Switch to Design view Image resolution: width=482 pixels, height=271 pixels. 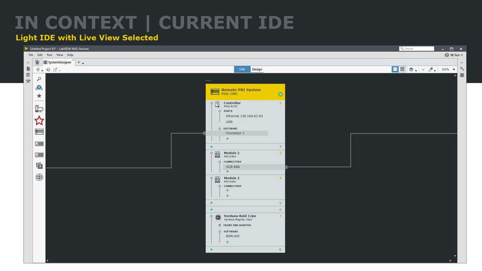click(257, 69)
